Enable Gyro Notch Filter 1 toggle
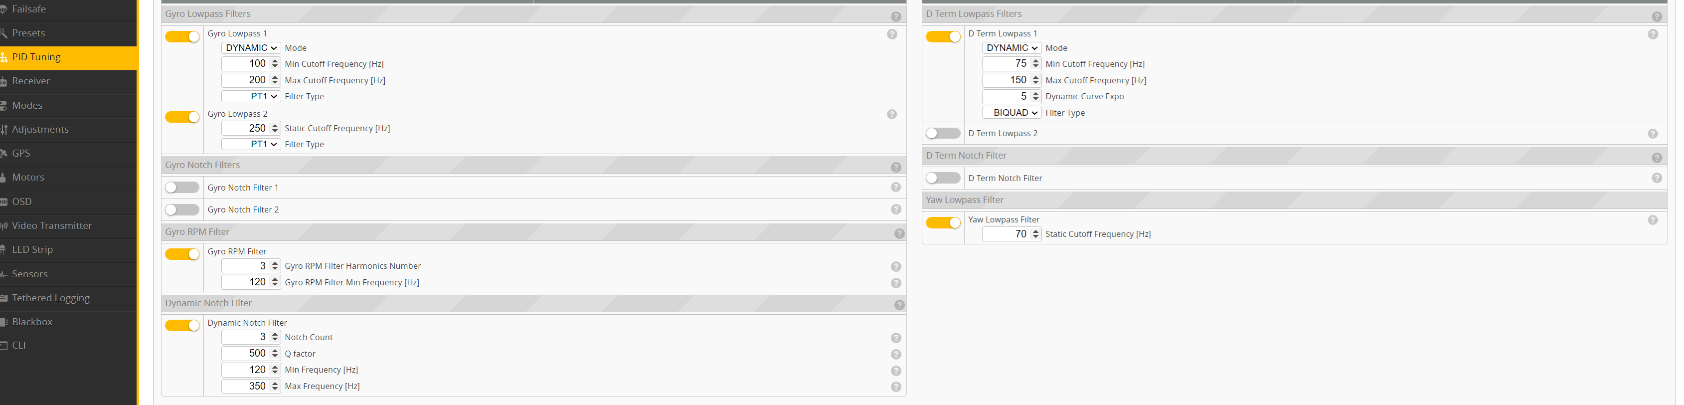This screenshot has height=405, width=1684. [182, 188]
